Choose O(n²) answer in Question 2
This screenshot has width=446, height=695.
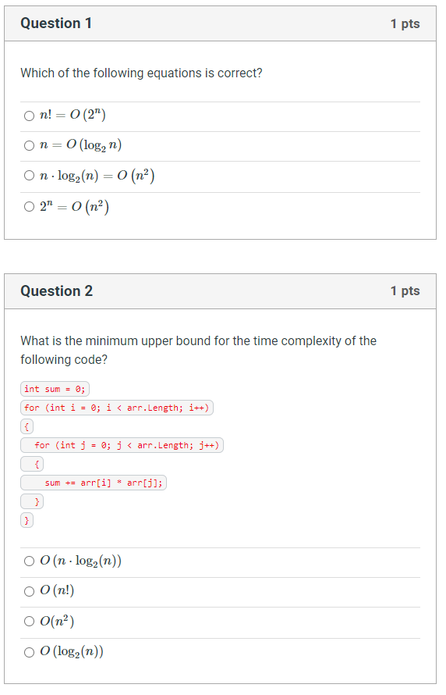point(29,622)
